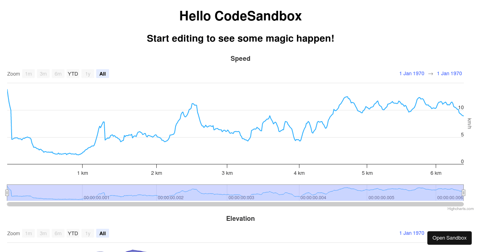The image size is (481, 252).
Task: Edit the start date of the Speed chart range
Action: (x=412, y=74)
